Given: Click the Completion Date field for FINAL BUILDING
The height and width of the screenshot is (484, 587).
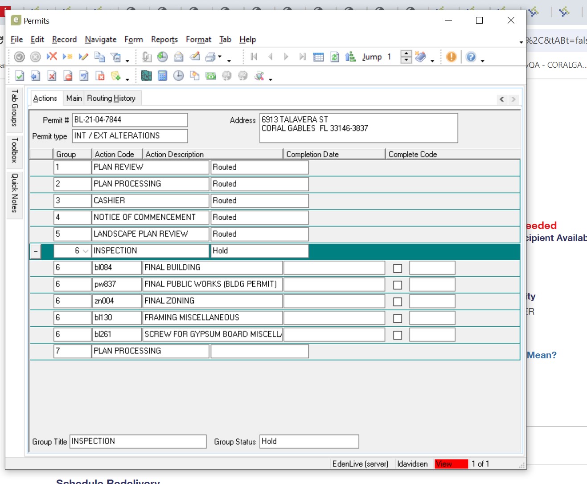Looking at the screenshot, I should click(334, 268).
